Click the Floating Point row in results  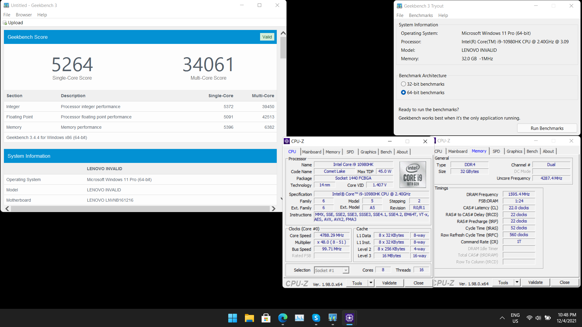click(140, 117)
